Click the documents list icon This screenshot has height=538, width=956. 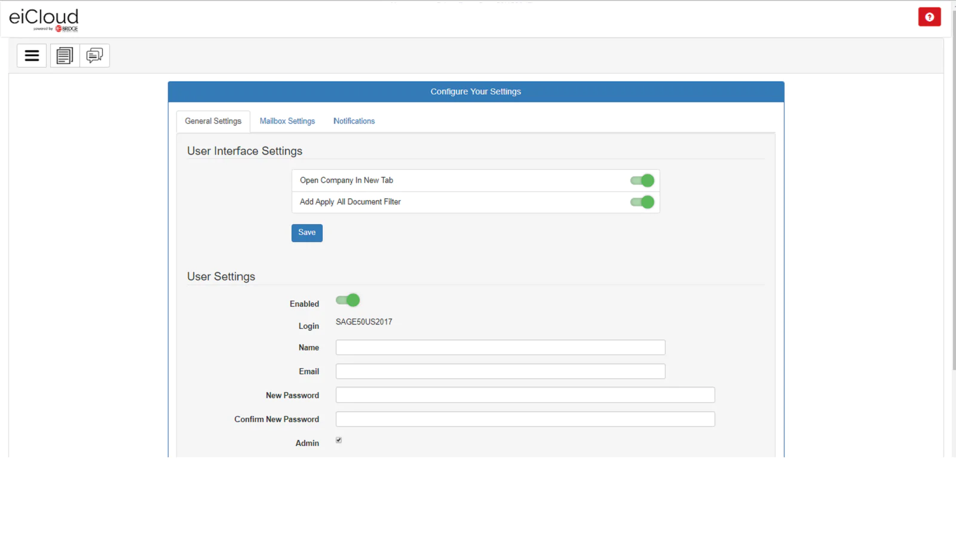(65, 56)
